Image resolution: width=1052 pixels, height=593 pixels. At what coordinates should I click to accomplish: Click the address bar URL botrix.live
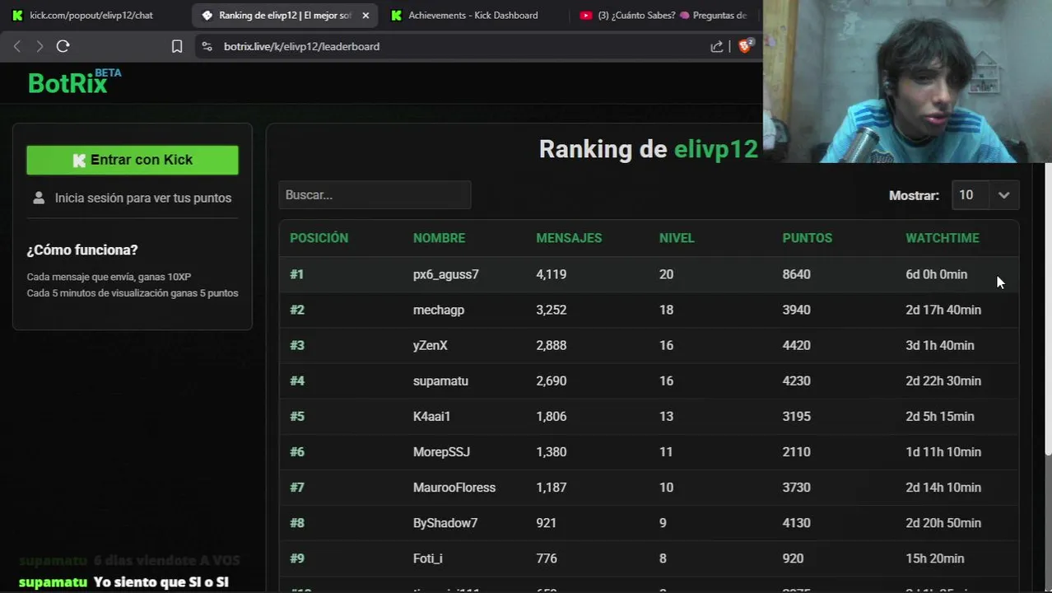(301, 46)
